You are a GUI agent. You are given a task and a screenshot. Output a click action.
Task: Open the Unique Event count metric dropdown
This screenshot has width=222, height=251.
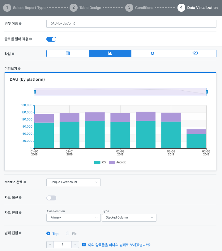pyautogui.click(x=74, y=182)
